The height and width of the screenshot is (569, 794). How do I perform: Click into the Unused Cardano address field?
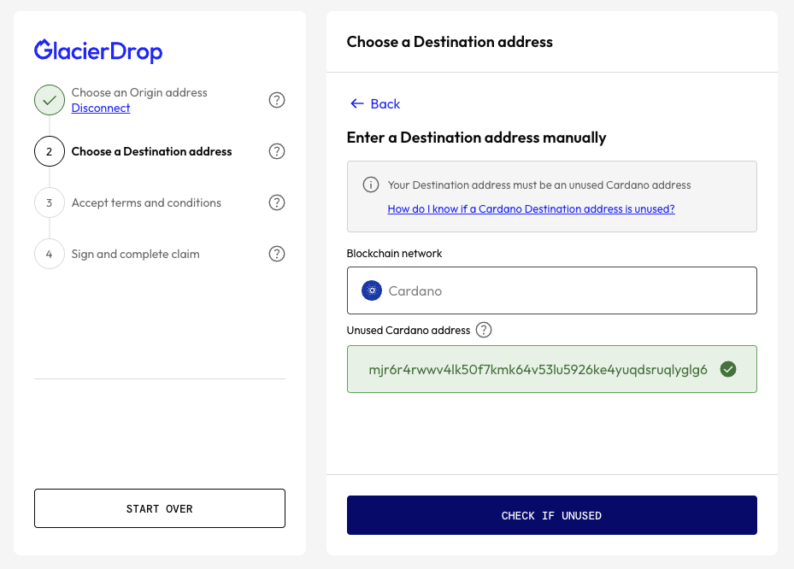click(538, 369)
